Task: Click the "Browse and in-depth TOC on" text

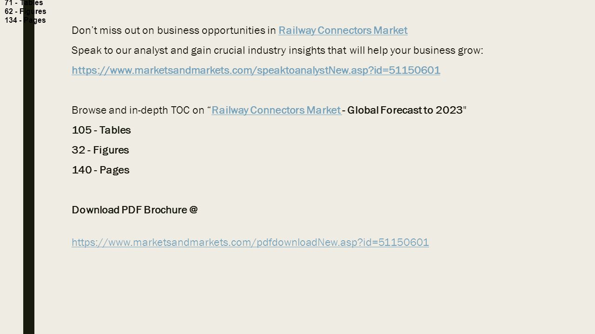Action: pos(138,110)
